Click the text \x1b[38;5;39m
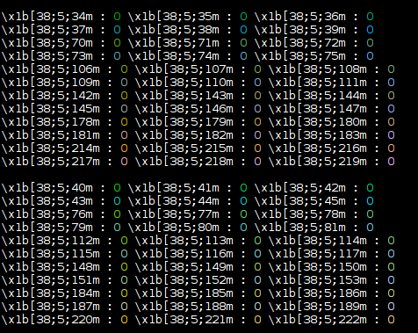The width and height of the screenshot is (418, 333). pyautogui.click(x=300, y=30)
